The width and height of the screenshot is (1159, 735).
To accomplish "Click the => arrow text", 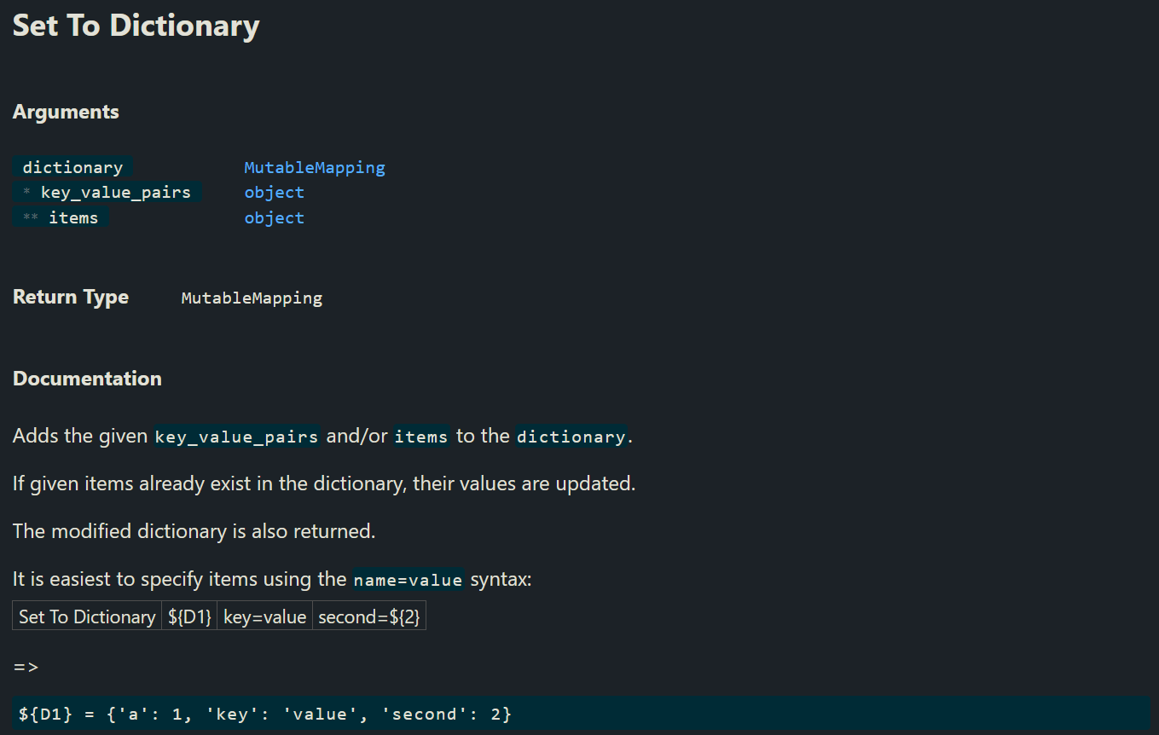I will pos(26,667).
